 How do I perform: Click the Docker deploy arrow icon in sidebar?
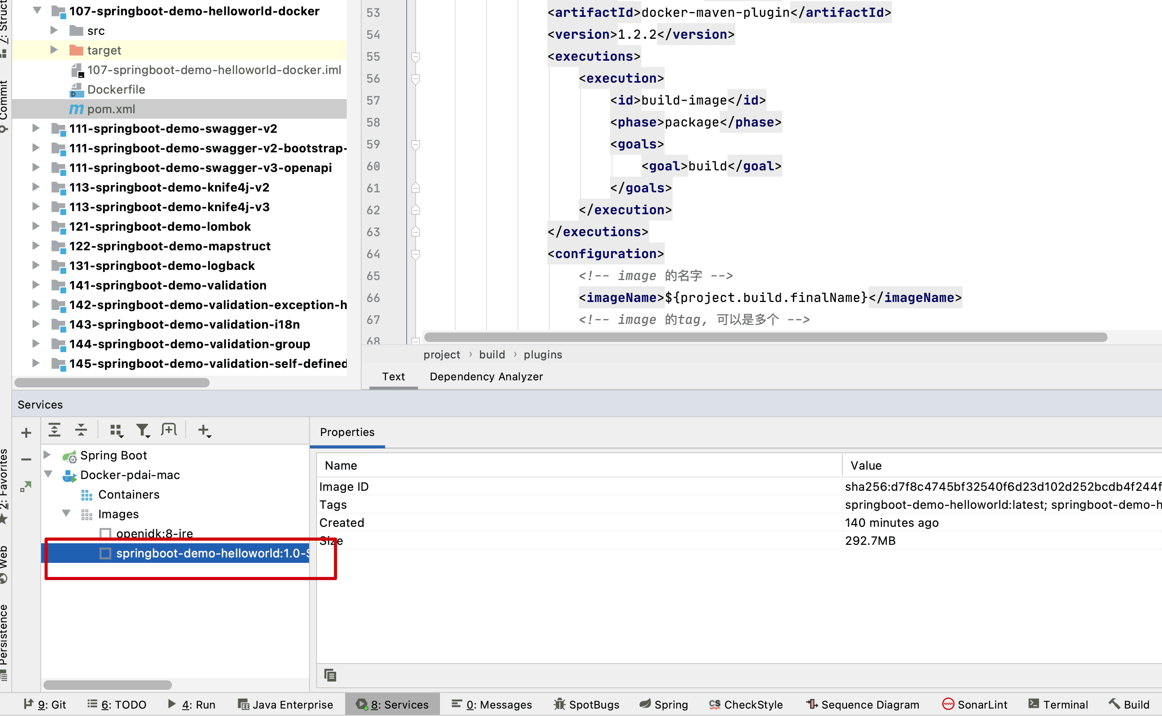coord(25,486)
